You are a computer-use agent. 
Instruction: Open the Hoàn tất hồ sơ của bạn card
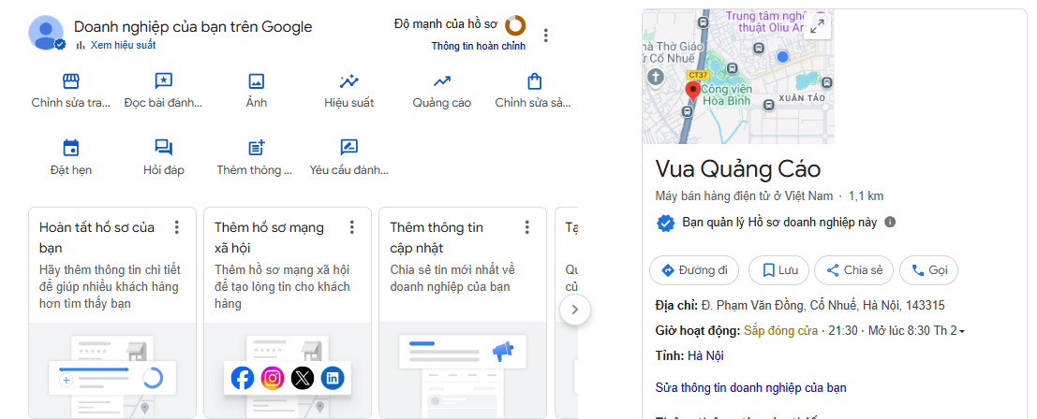(112, 312)
